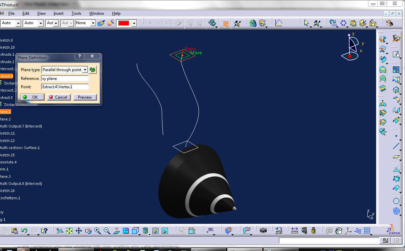Click the Undo icon in bottom toolbar

[x=24, y=231]
